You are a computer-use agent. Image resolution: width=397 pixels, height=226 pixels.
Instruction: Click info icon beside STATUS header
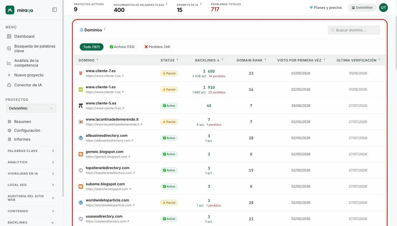[x=177, y=59]
